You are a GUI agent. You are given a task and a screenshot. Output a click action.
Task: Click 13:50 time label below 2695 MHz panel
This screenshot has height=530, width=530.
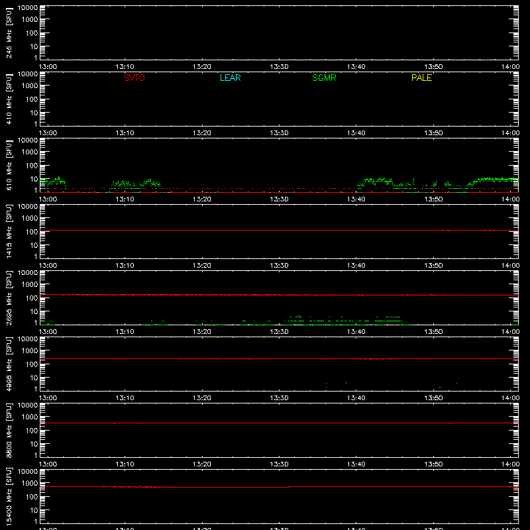coord(433,332)
